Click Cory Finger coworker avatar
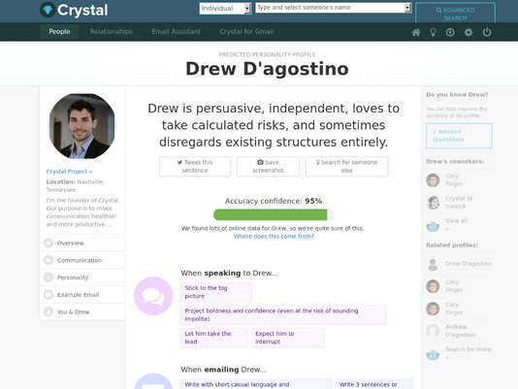 [433, 180]
